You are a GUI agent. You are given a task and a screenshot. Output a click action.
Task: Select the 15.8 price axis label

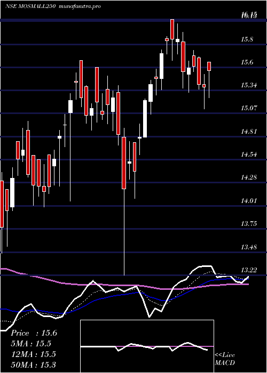pos(247,39)
